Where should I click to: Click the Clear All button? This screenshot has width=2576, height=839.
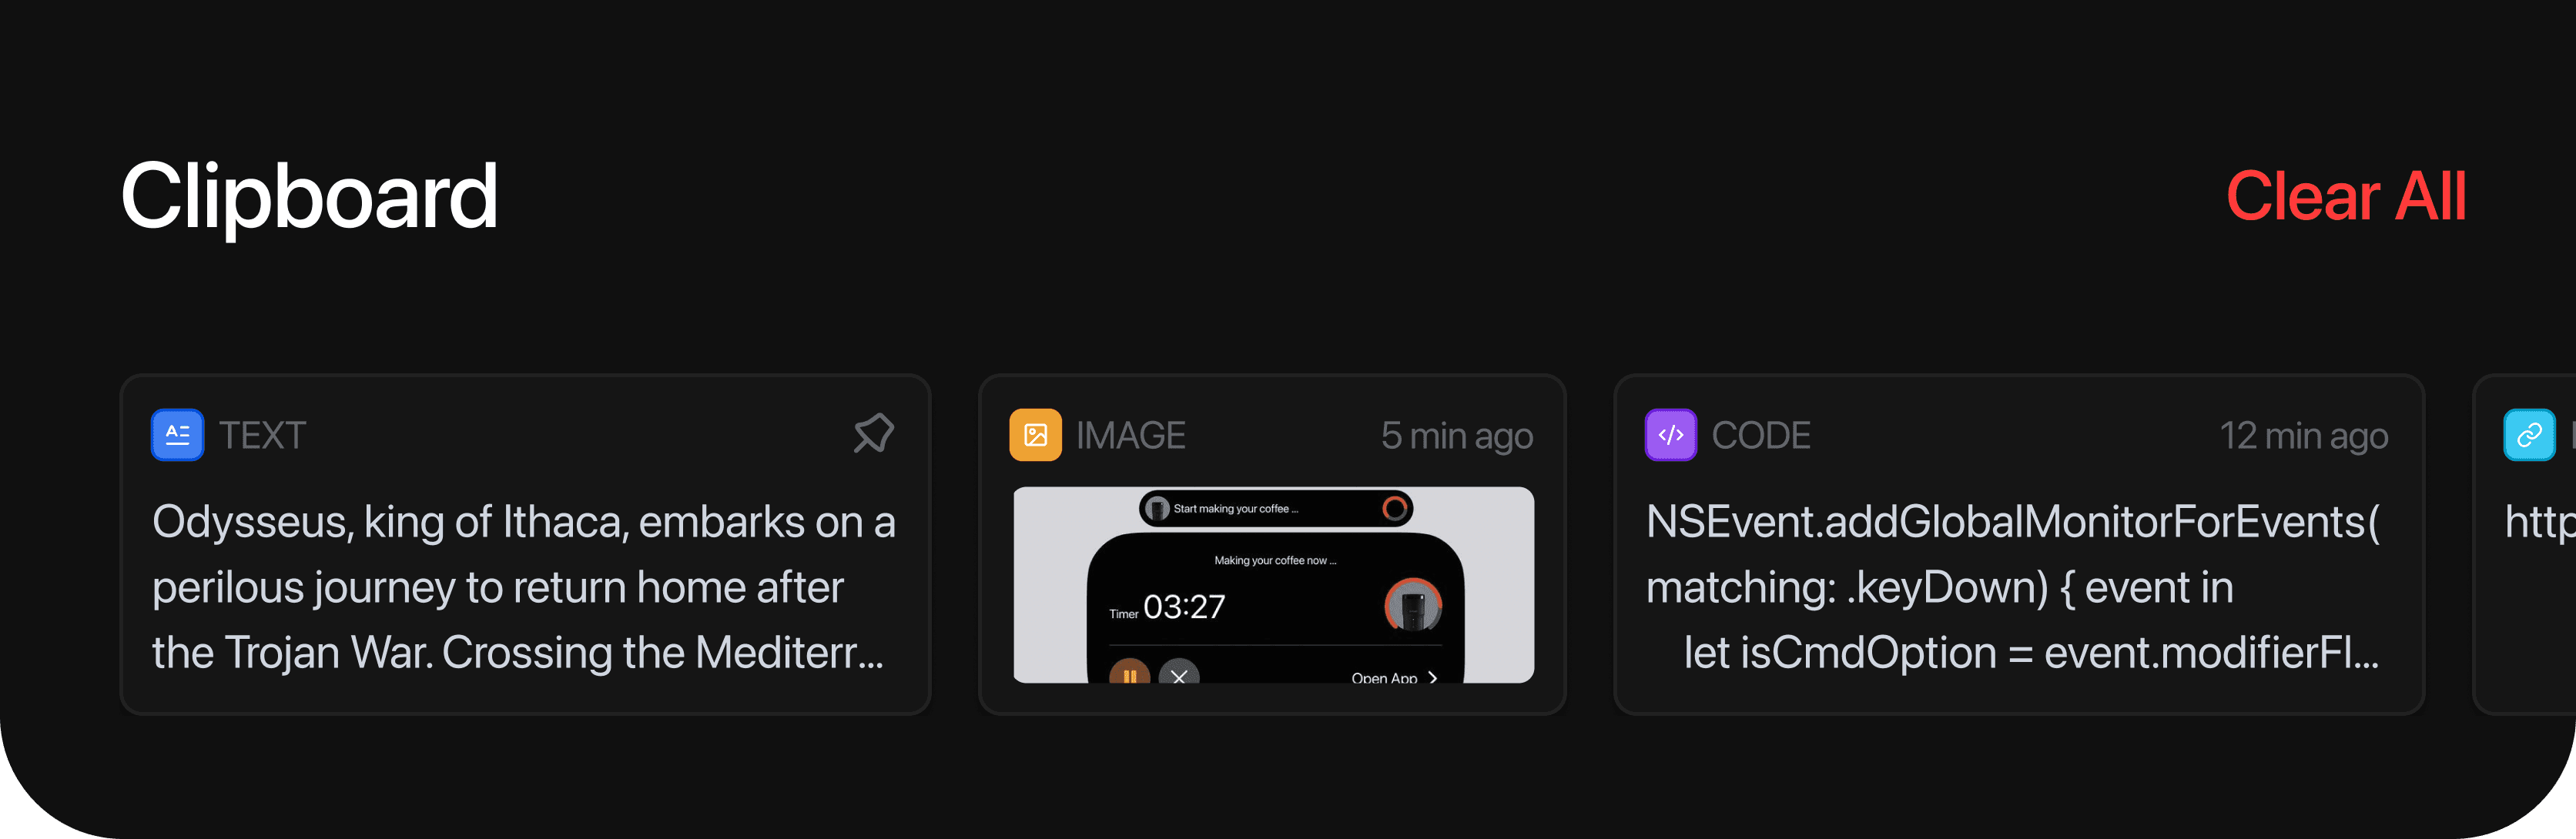pos(2345,196)
